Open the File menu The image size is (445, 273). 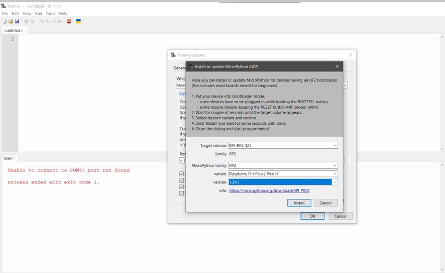click(x=5, y=14)
